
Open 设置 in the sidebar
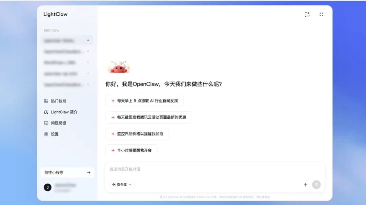[52, 134]
